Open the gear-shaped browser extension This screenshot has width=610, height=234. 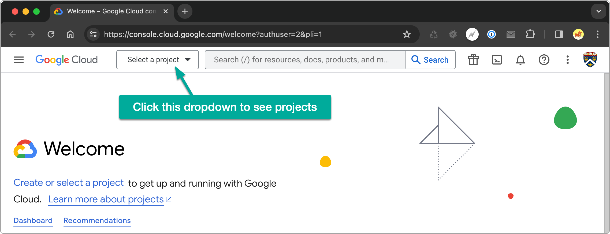(453, 34)
